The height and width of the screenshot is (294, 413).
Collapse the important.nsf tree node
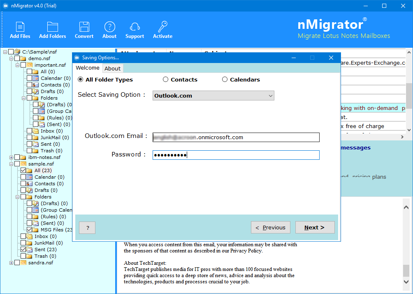click(x=17, y=65)
